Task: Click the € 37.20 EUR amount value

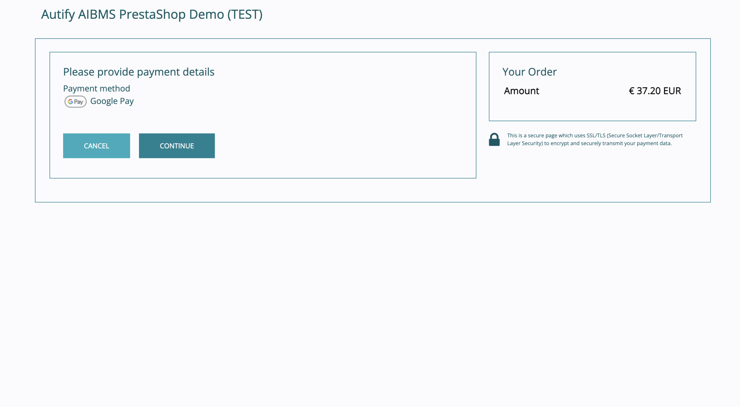Action: 655,91
